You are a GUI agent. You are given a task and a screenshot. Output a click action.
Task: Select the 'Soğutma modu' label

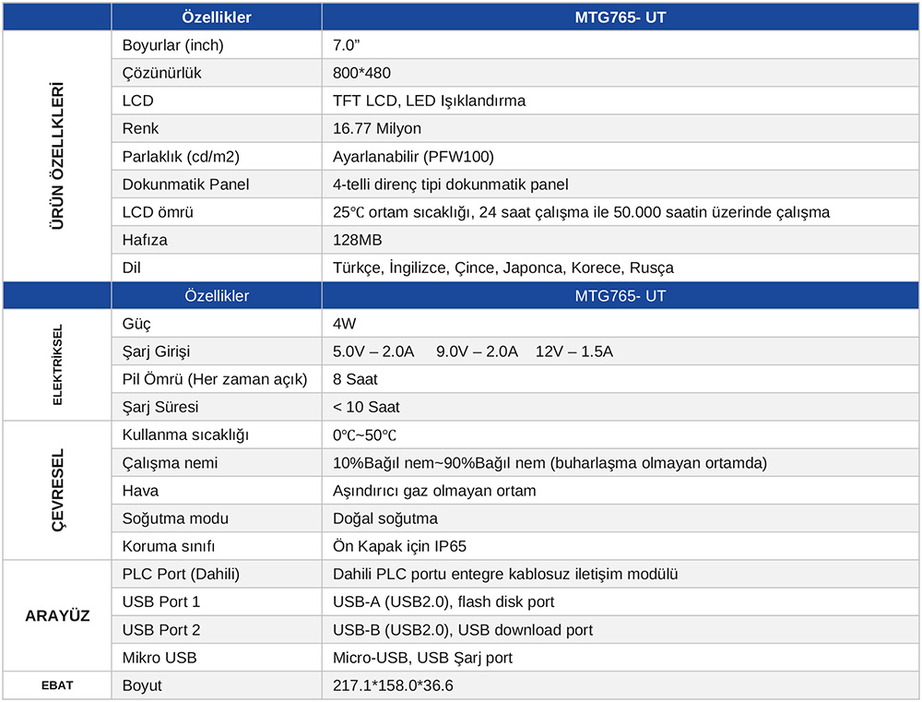[175, 518]
